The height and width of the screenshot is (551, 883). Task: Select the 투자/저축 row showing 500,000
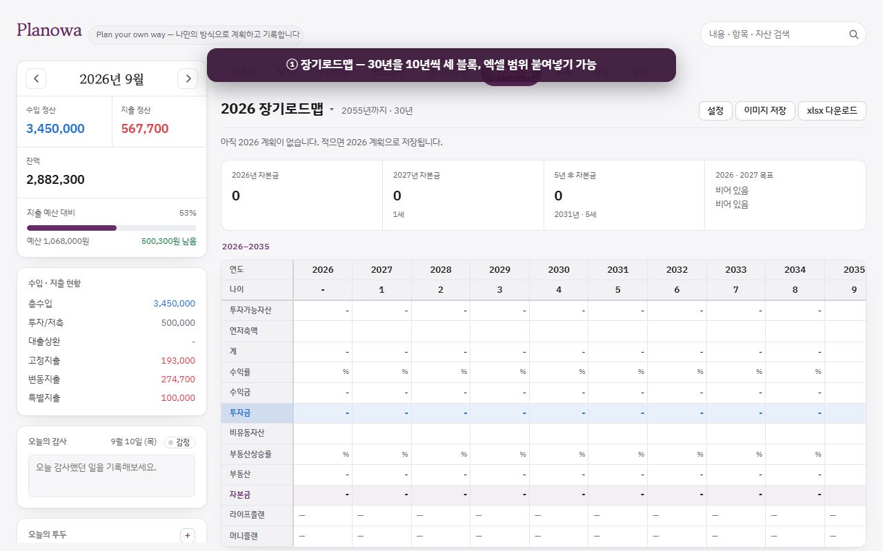112,322
